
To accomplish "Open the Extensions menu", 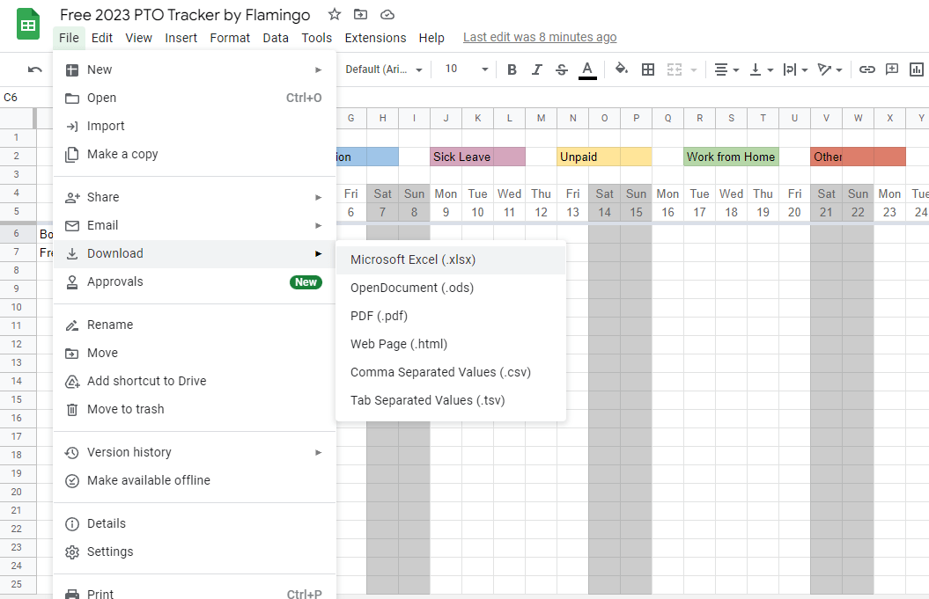I will pyautogui.click(x=375, y=38).
